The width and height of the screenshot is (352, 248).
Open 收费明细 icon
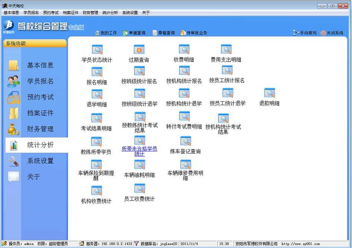tap(184, 49)
